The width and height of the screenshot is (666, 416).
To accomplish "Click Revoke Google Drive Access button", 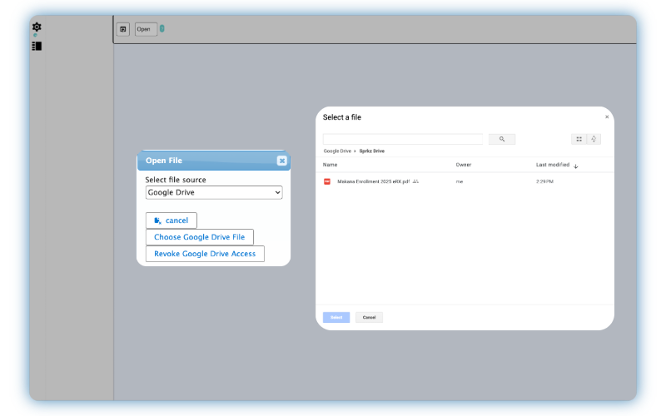I will click(205, 254).
